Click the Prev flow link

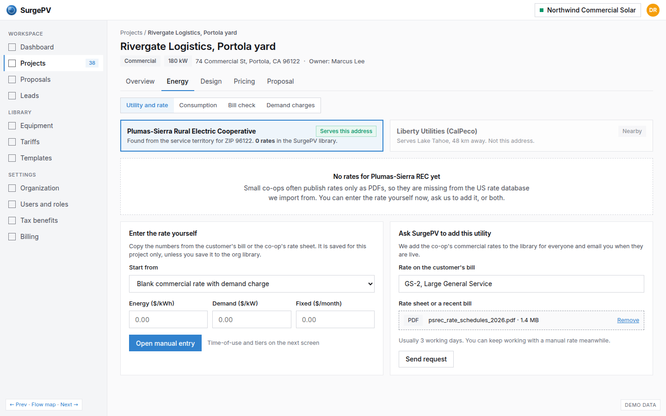pos(18,404)
